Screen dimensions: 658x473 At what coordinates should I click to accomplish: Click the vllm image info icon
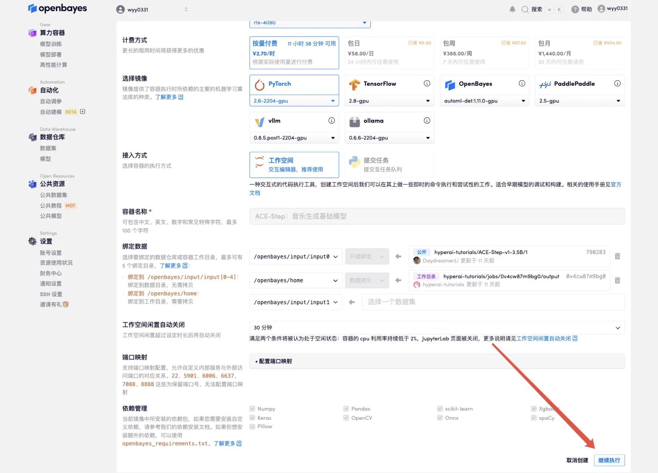click(332, 121)
